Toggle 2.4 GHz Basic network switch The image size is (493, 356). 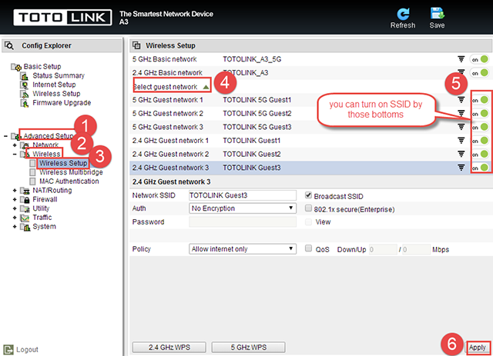click(480, 72)
